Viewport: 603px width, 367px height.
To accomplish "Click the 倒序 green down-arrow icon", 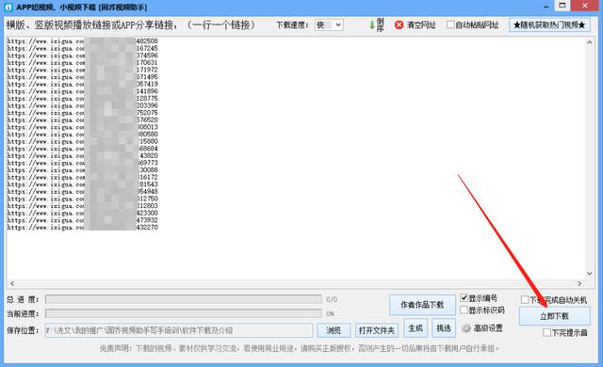I will click(372, 25).
